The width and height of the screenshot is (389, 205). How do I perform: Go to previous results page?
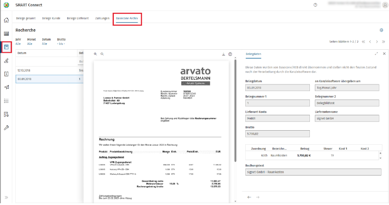pyautogui.click(x=370, y=42)
